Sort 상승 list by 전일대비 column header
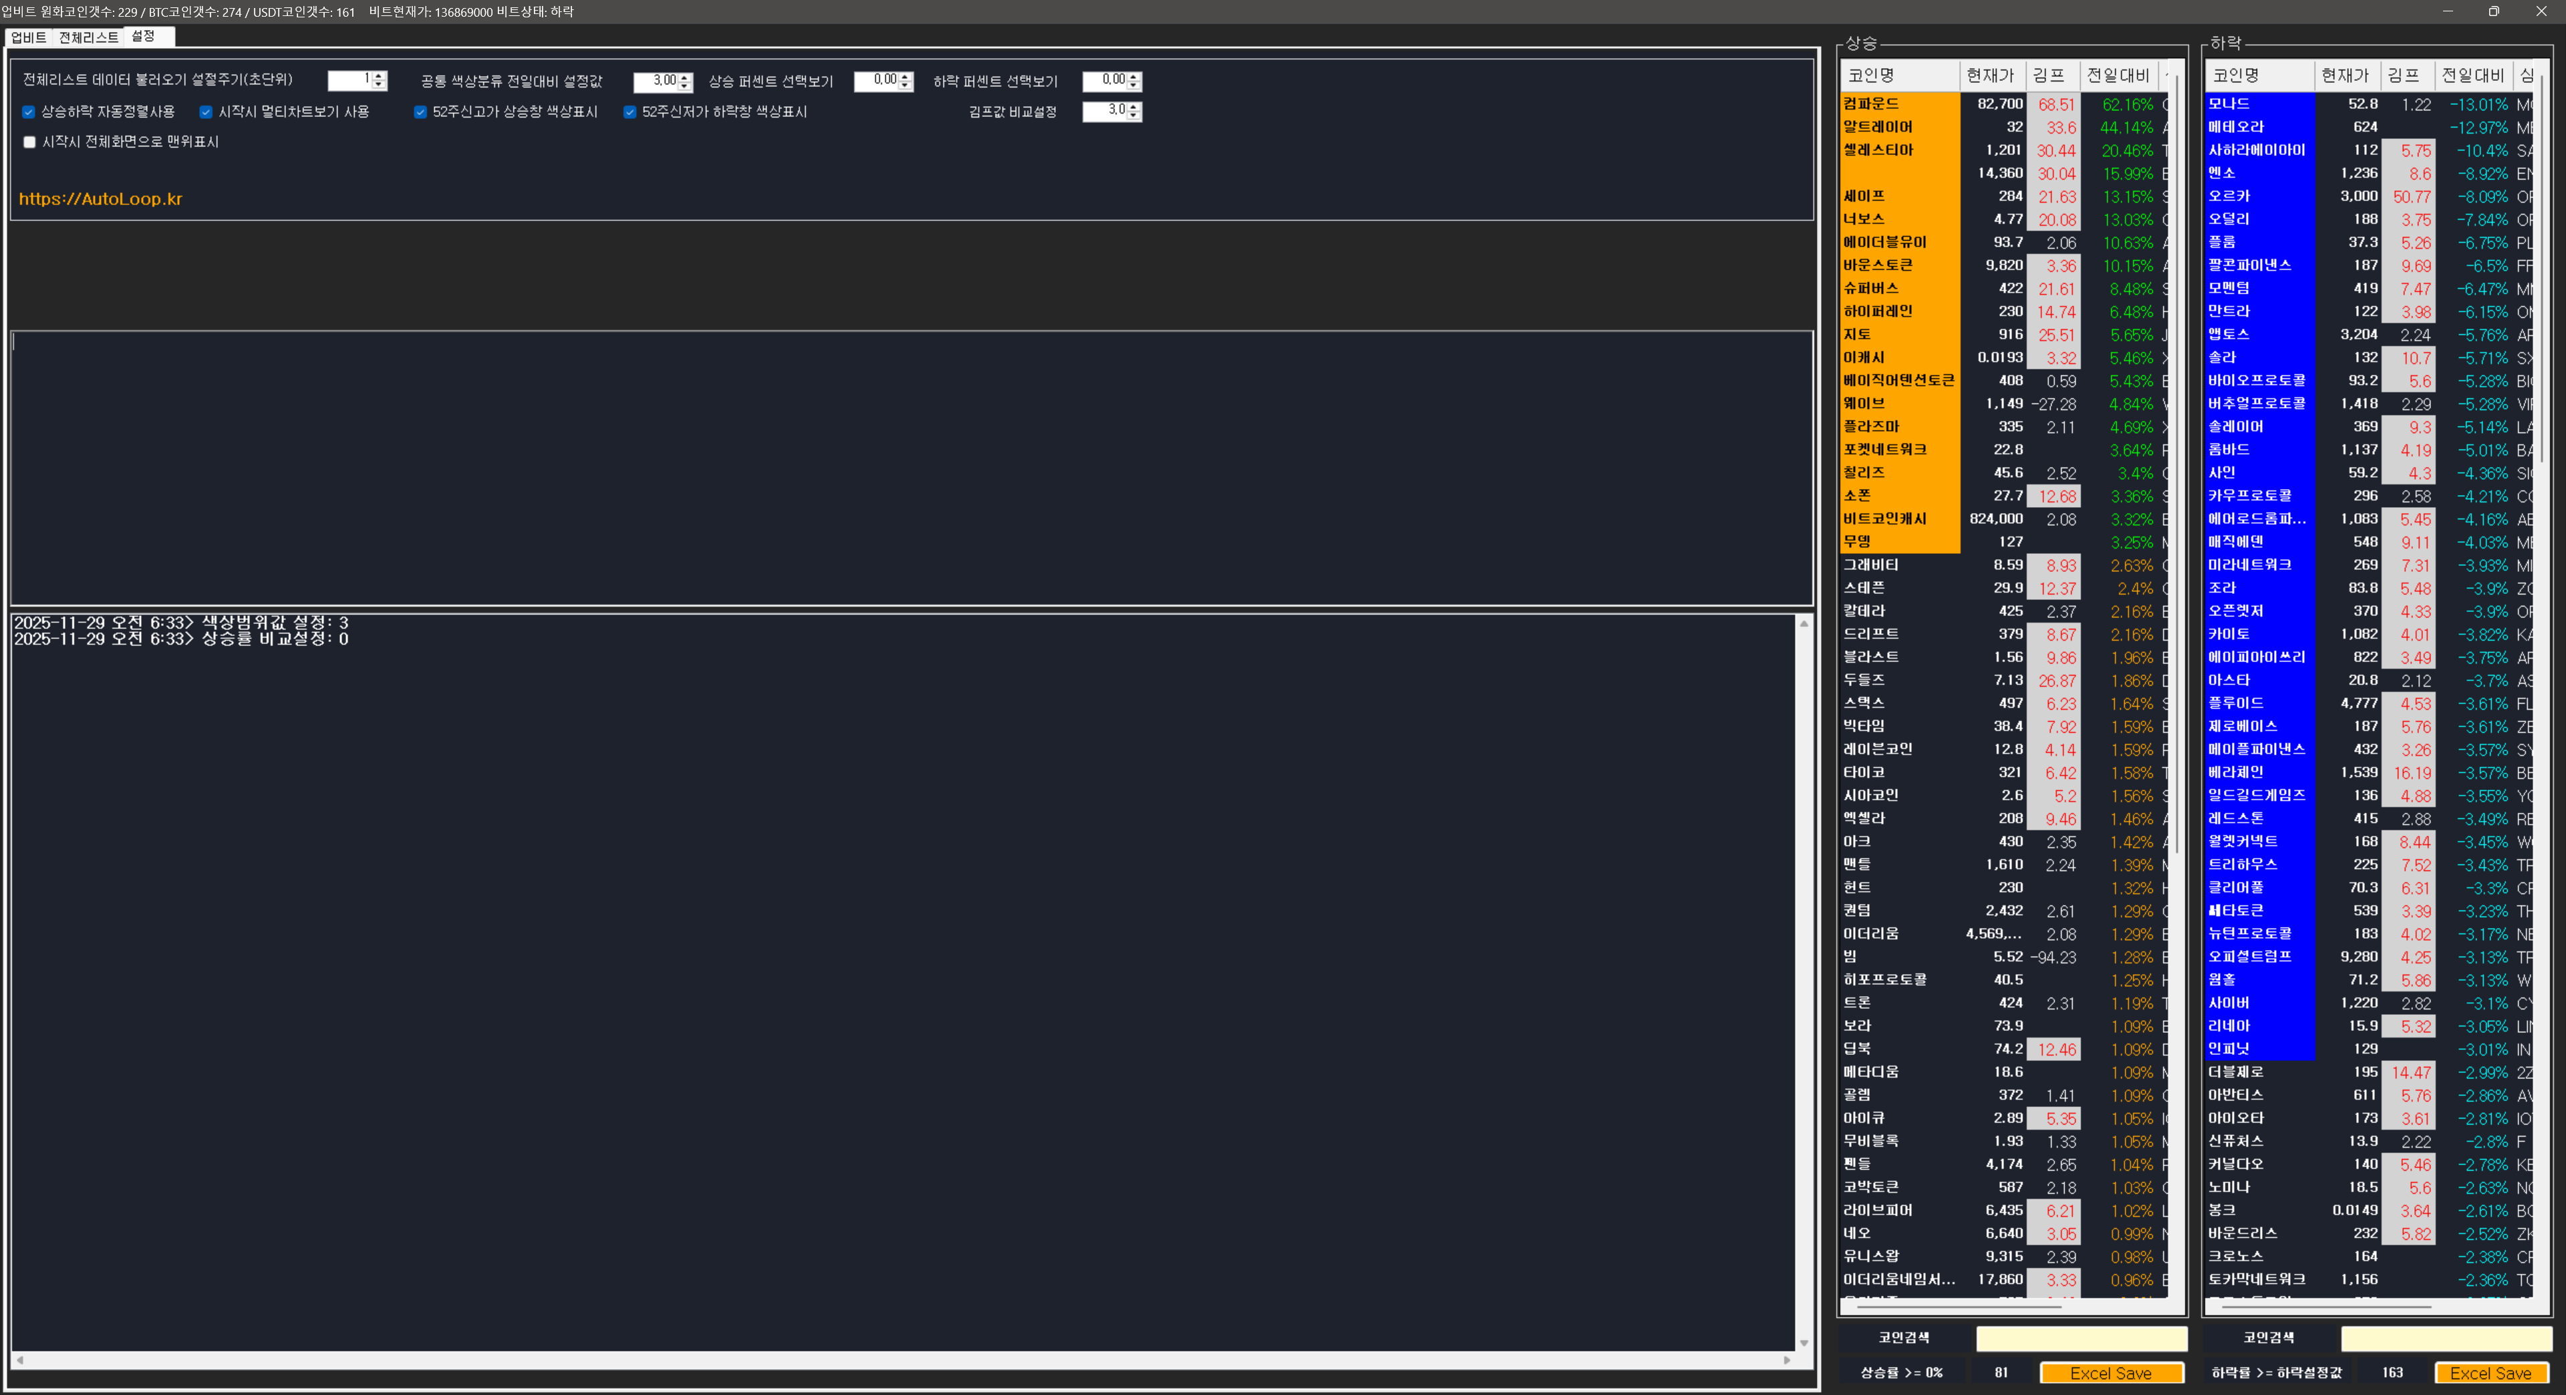The image size is (2566, 1395). (2118, 75)
